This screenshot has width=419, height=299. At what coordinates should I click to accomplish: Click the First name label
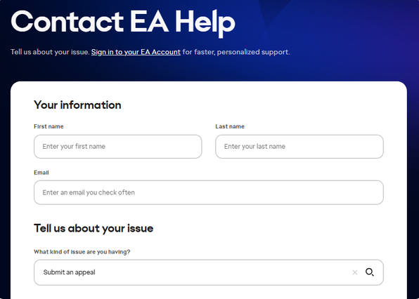coord(49,126)
